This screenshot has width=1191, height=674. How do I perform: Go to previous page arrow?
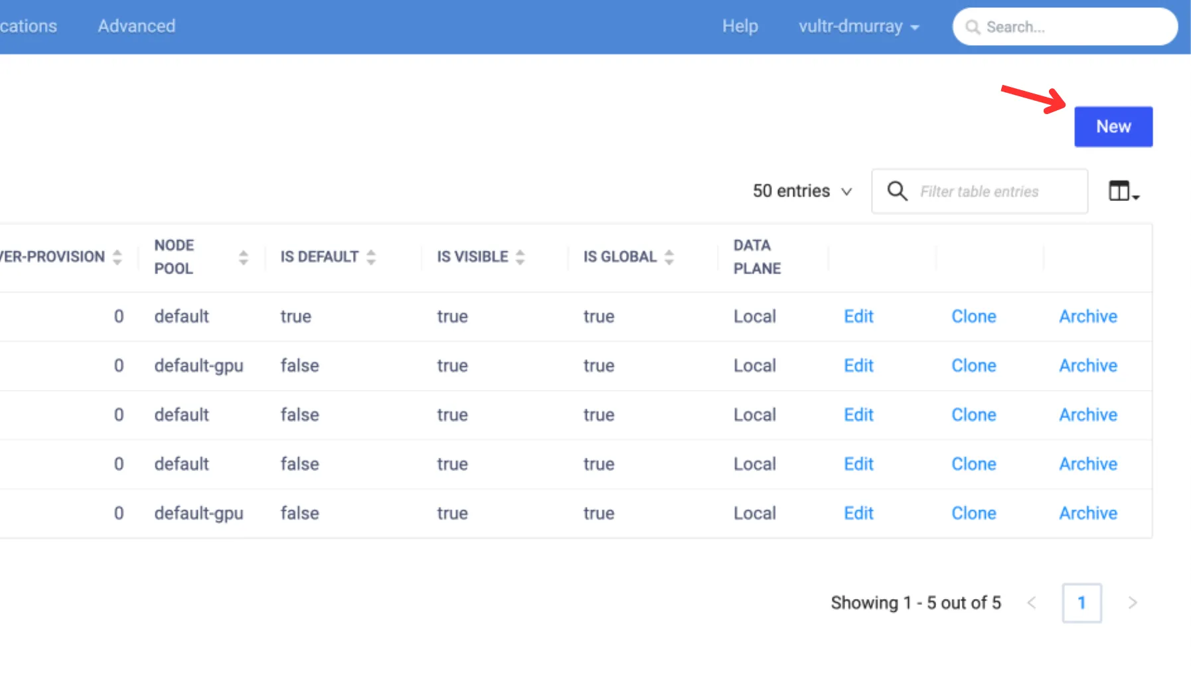1032,602
